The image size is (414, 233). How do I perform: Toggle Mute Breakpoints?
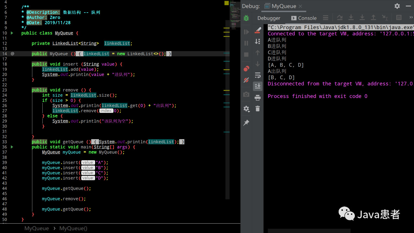pyautogui.click(x=246, y=80)
